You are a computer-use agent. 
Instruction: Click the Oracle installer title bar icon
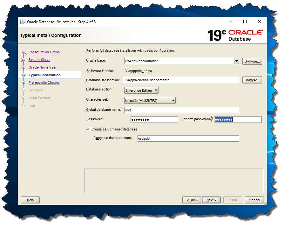click(22, 22)
